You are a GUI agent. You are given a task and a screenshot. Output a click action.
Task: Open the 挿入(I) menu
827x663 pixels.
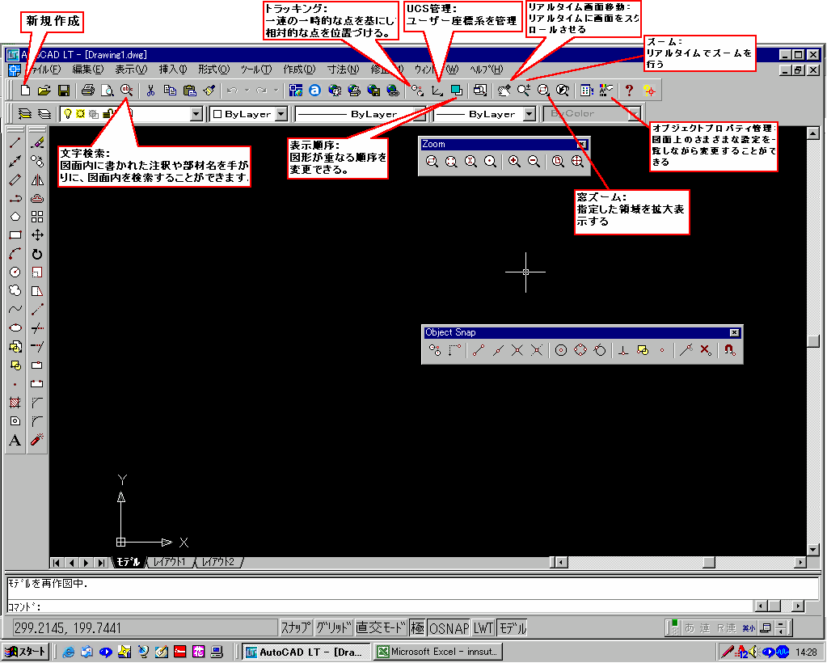173,69
